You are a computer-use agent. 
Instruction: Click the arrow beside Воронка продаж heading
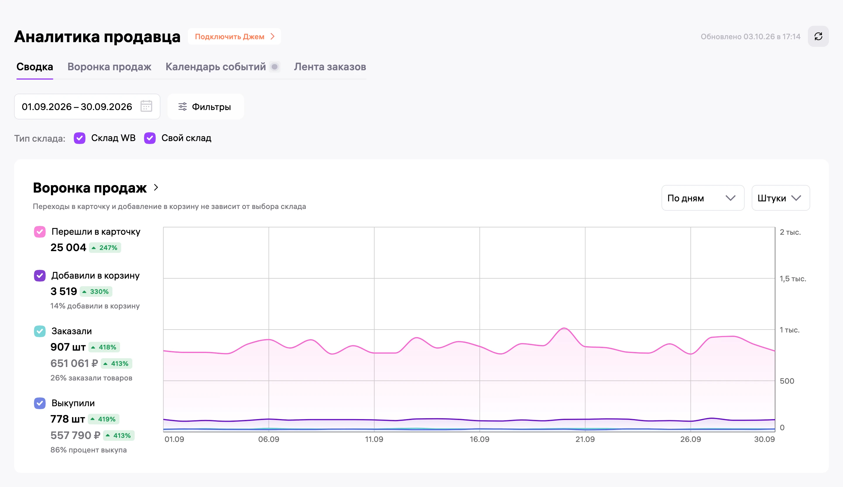(156, 188)
